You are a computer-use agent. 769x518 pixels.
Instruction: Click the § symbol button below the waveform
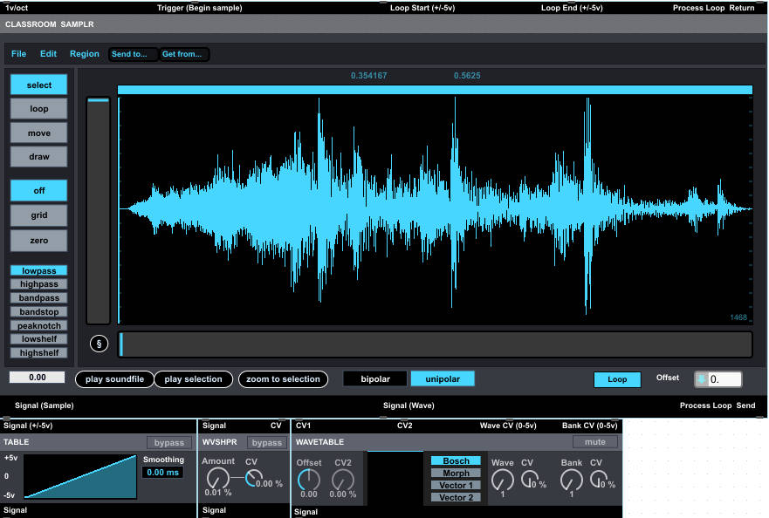[x=99, y=344]
